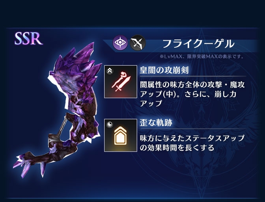265x202 pixels.
Task: Select the bow weapon-type icon
Action: [138, 43]
